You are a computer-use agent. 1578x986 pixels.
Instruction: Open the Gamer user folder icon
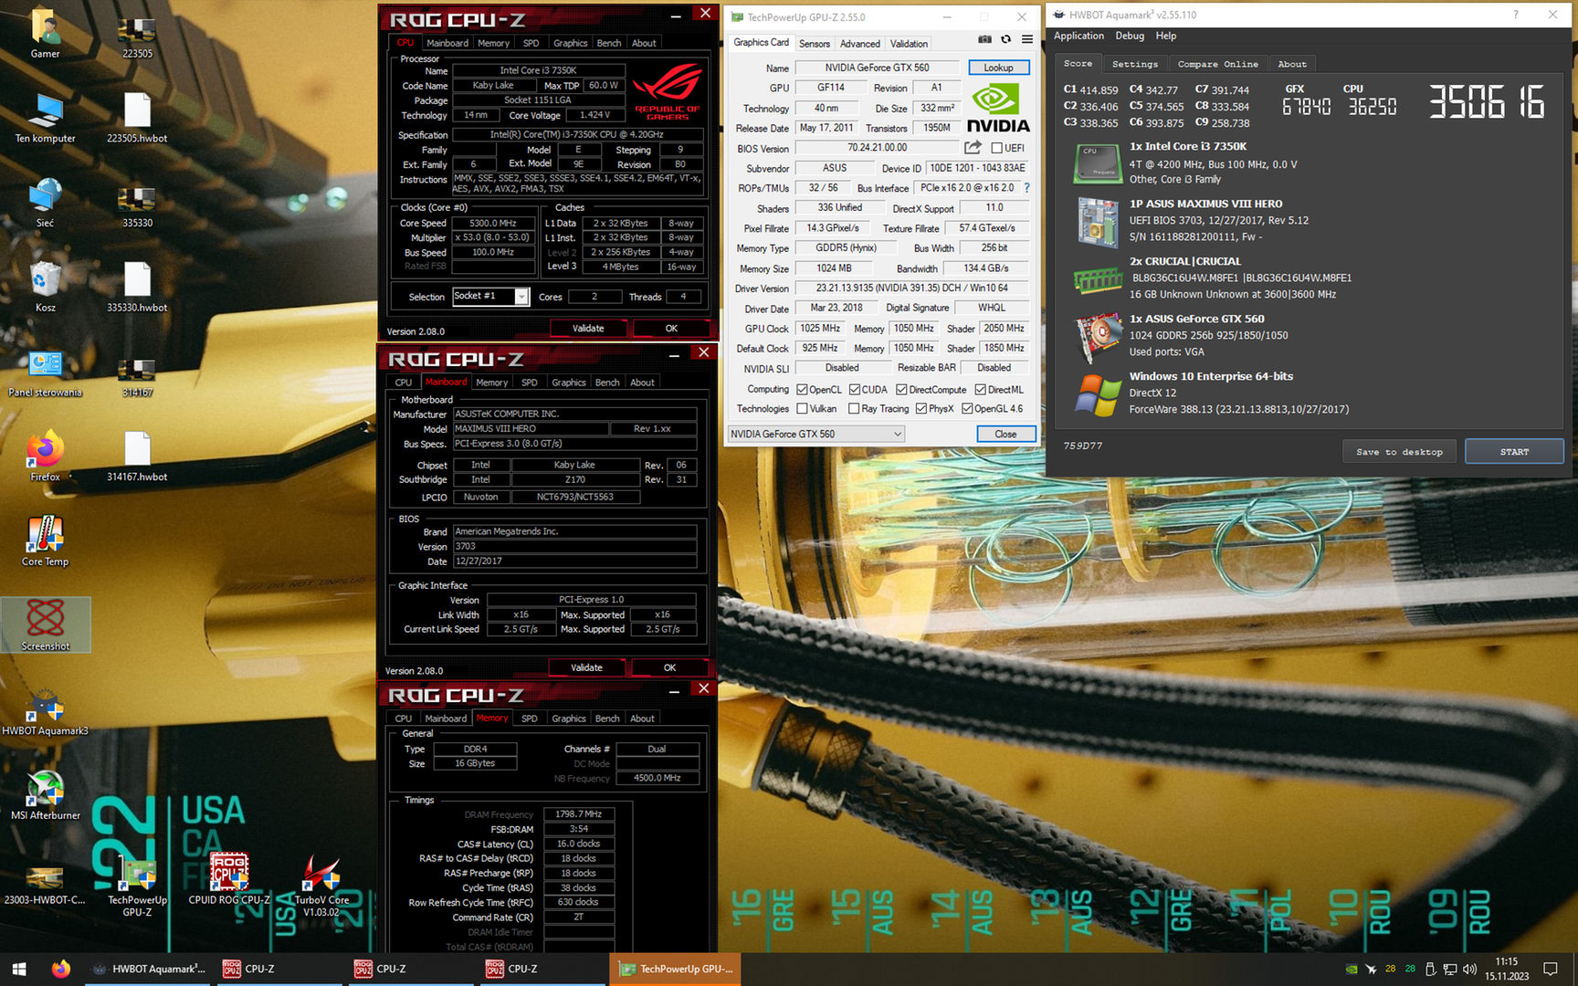click(x=46, y=34)
